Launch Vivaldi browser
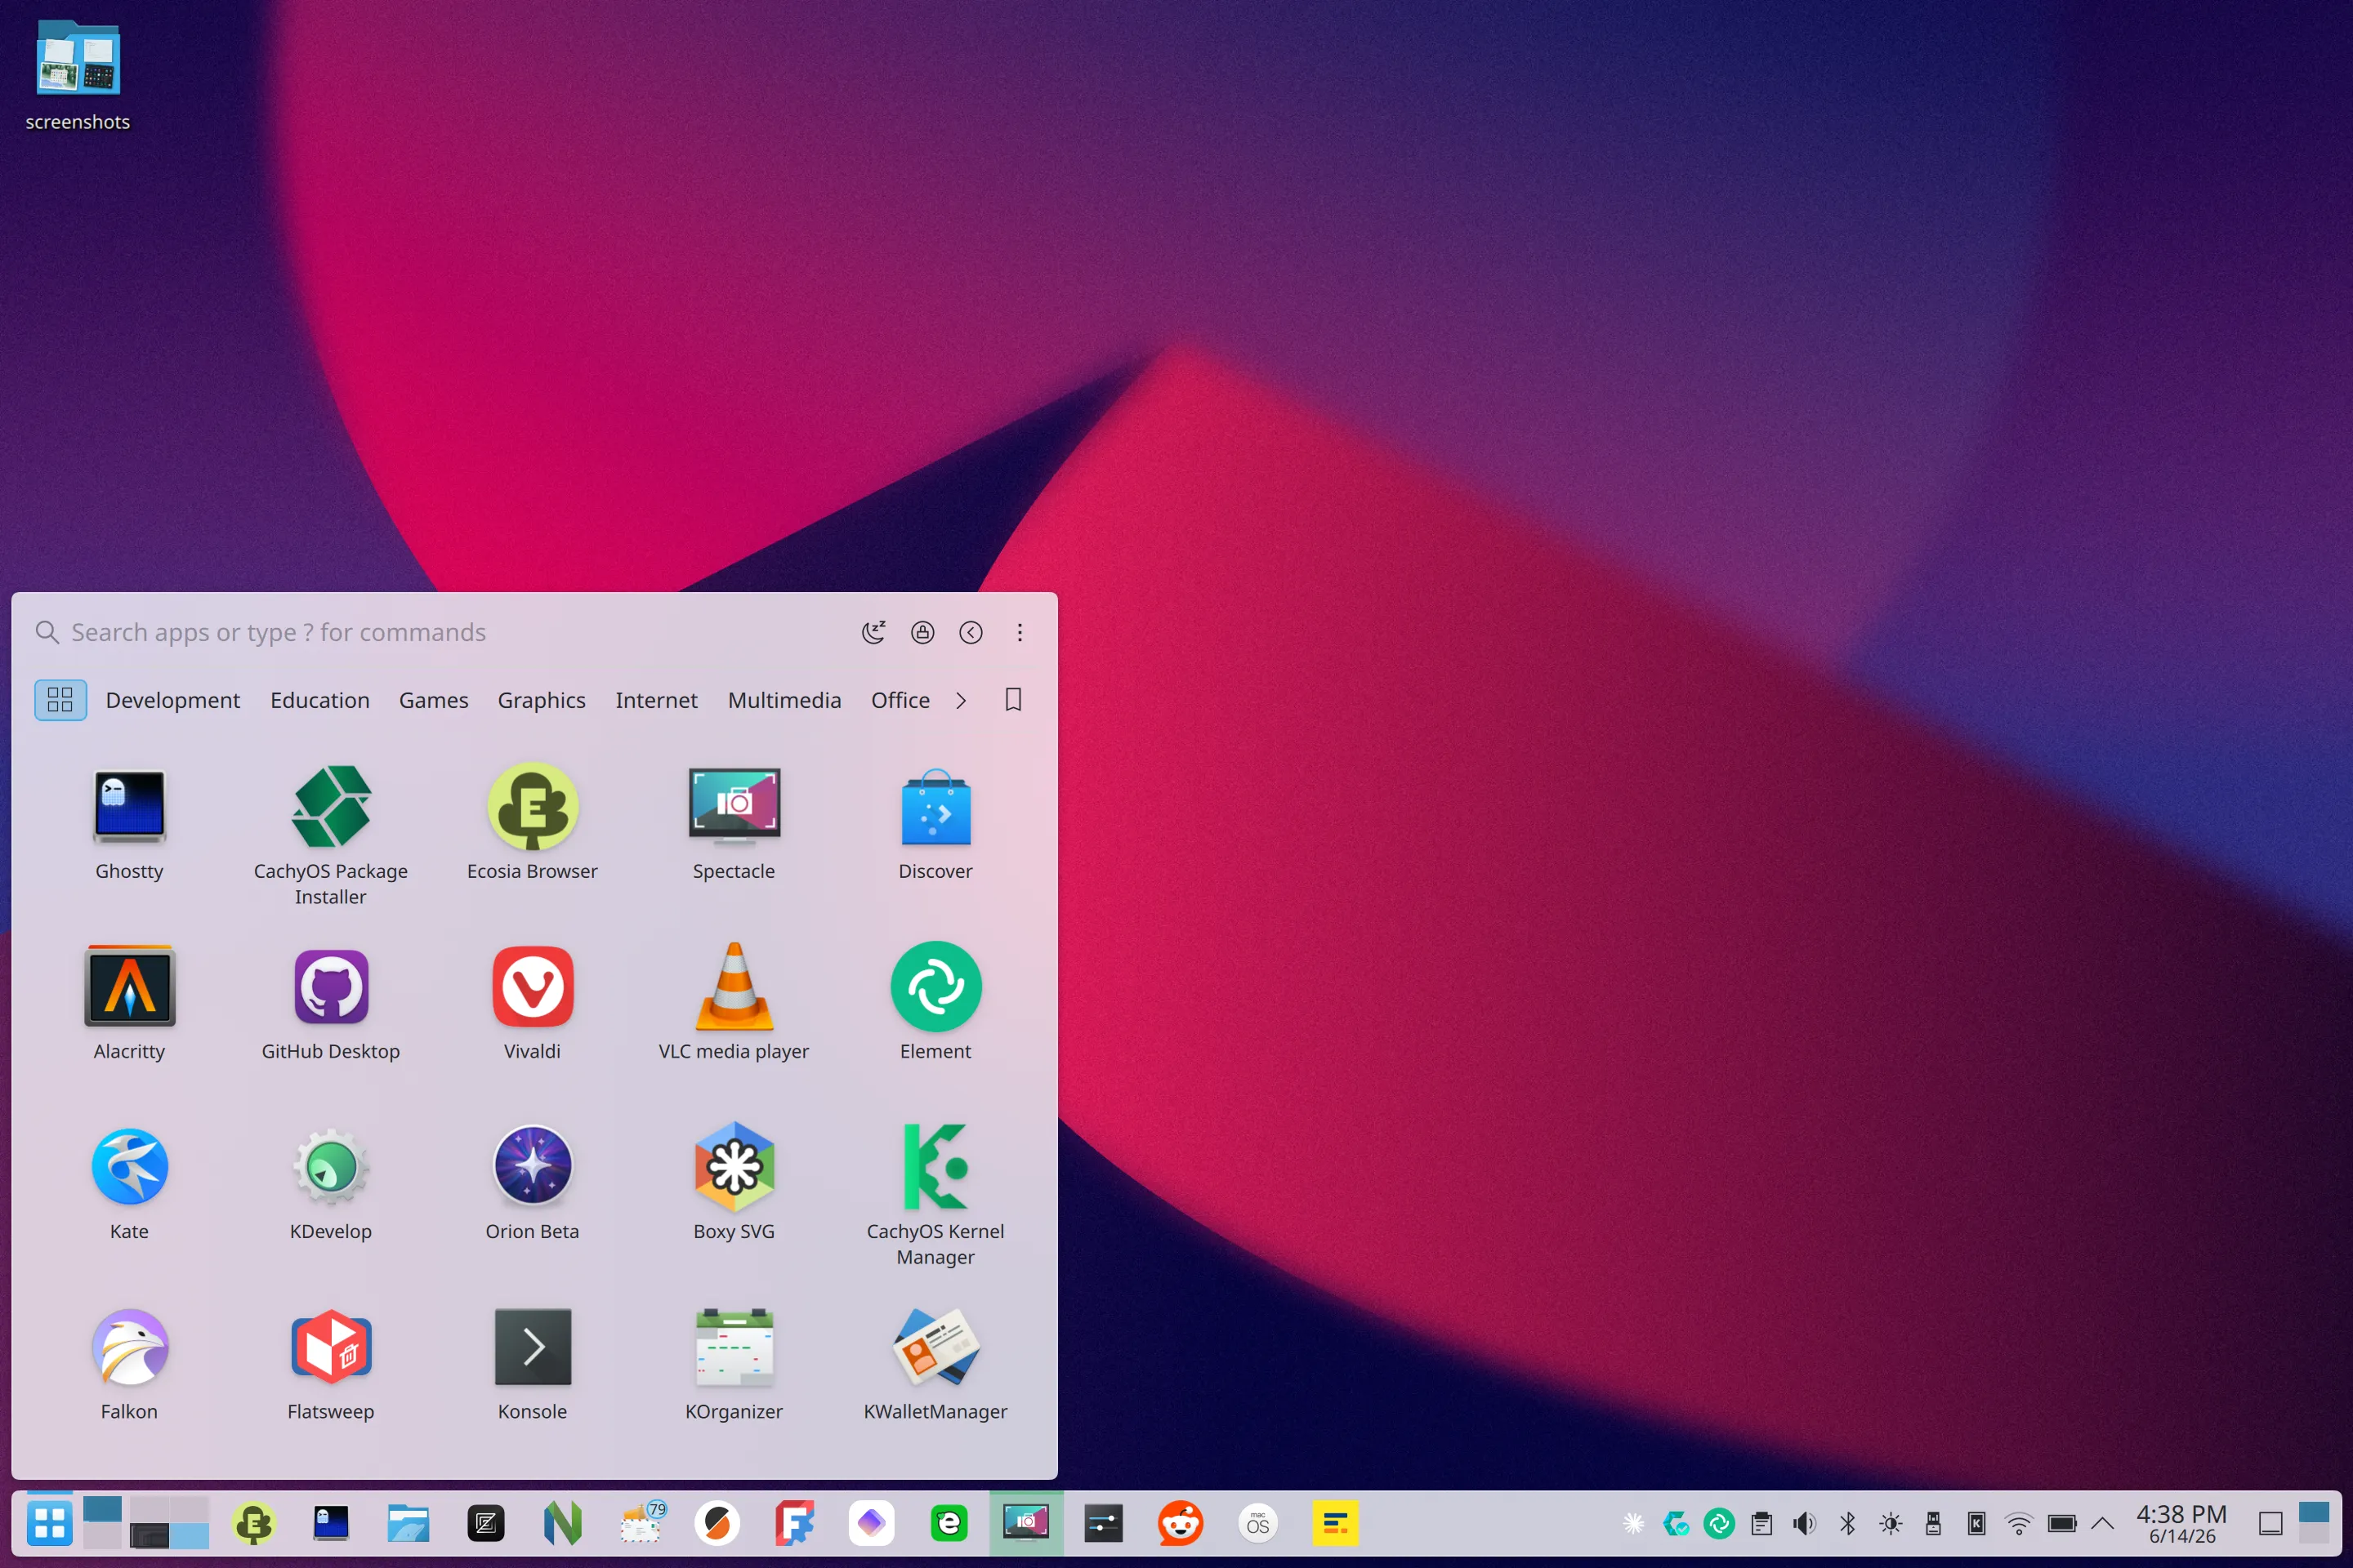 coord(532,1004)
